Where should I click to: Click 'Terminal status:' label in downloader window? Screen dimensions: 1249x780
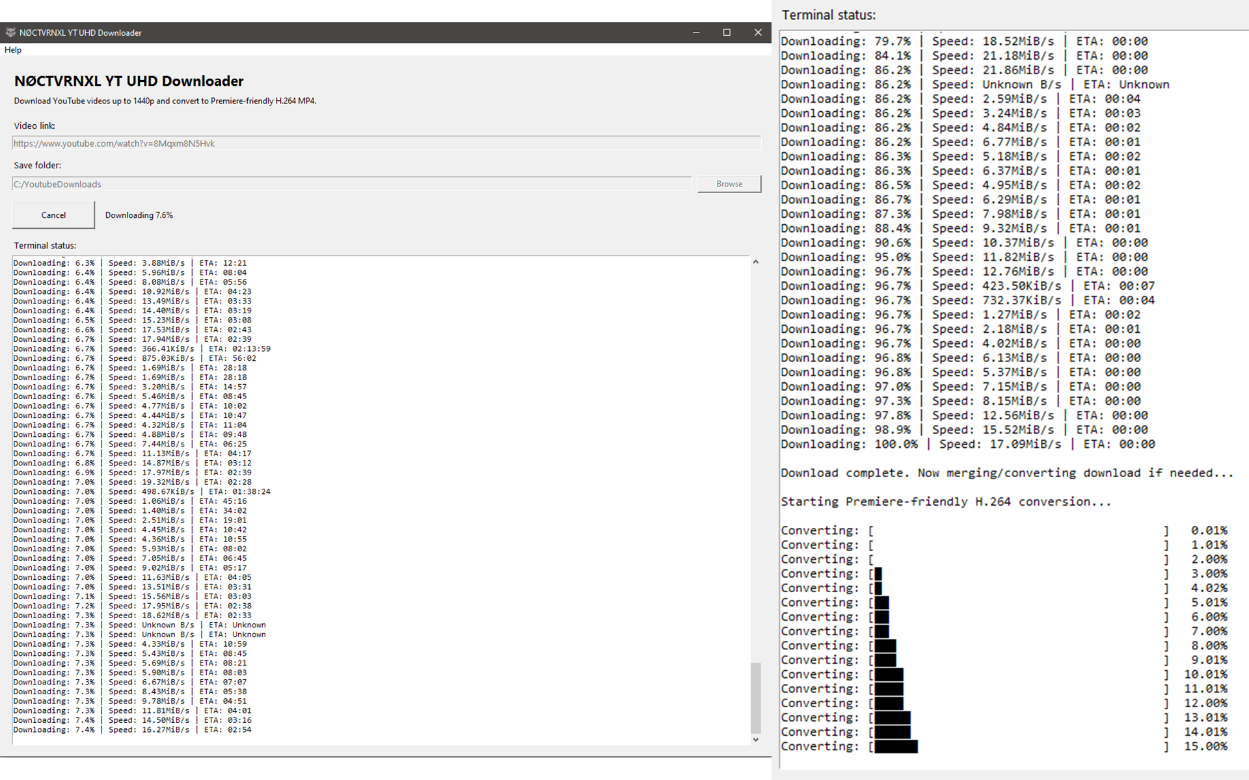coord(45,246)
